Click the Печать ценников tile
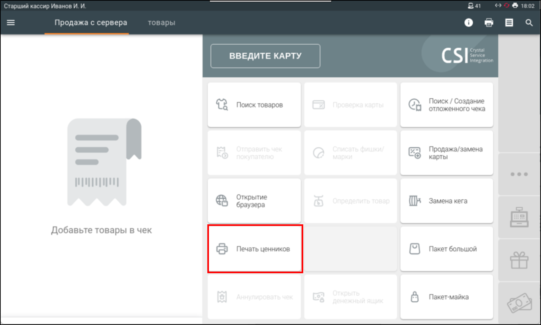Viewport: 541px width, 325px height. (x=255, y=249)
